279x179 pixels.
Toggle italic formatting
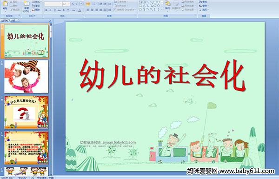tap(50, 10)
